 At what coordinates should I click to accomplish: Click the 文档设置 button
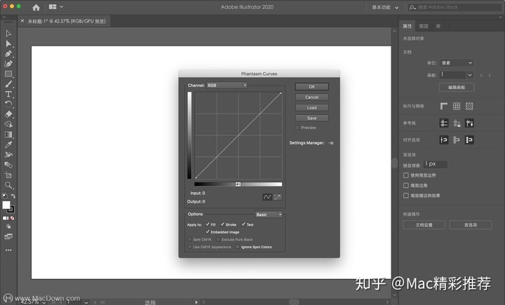[x=424, y=225]
